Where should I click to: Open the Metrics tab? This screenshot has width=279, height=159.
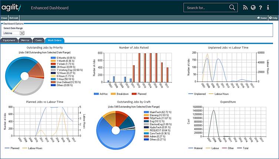point(25,40)
